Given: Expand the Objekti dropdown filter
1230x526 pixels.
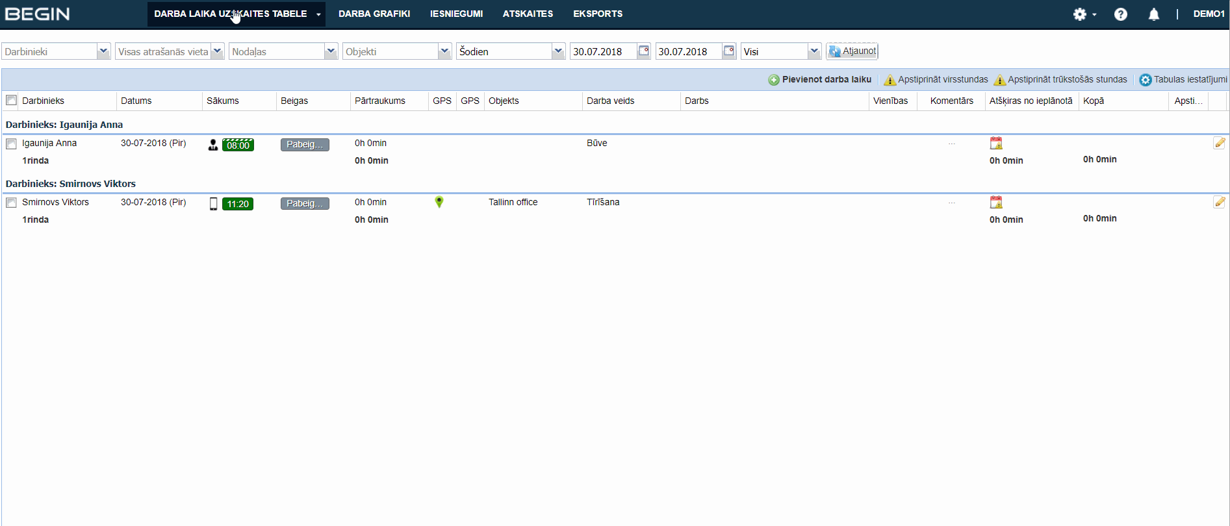Looking at the screenshot, I should [x=444, y=51].
